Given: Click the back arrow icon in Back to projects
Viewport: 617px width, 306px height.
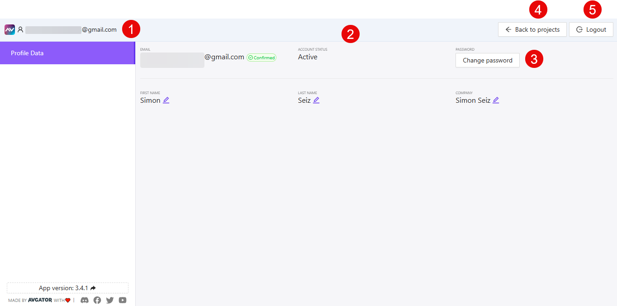Looking at the screenshot, I should pos(508,29).
